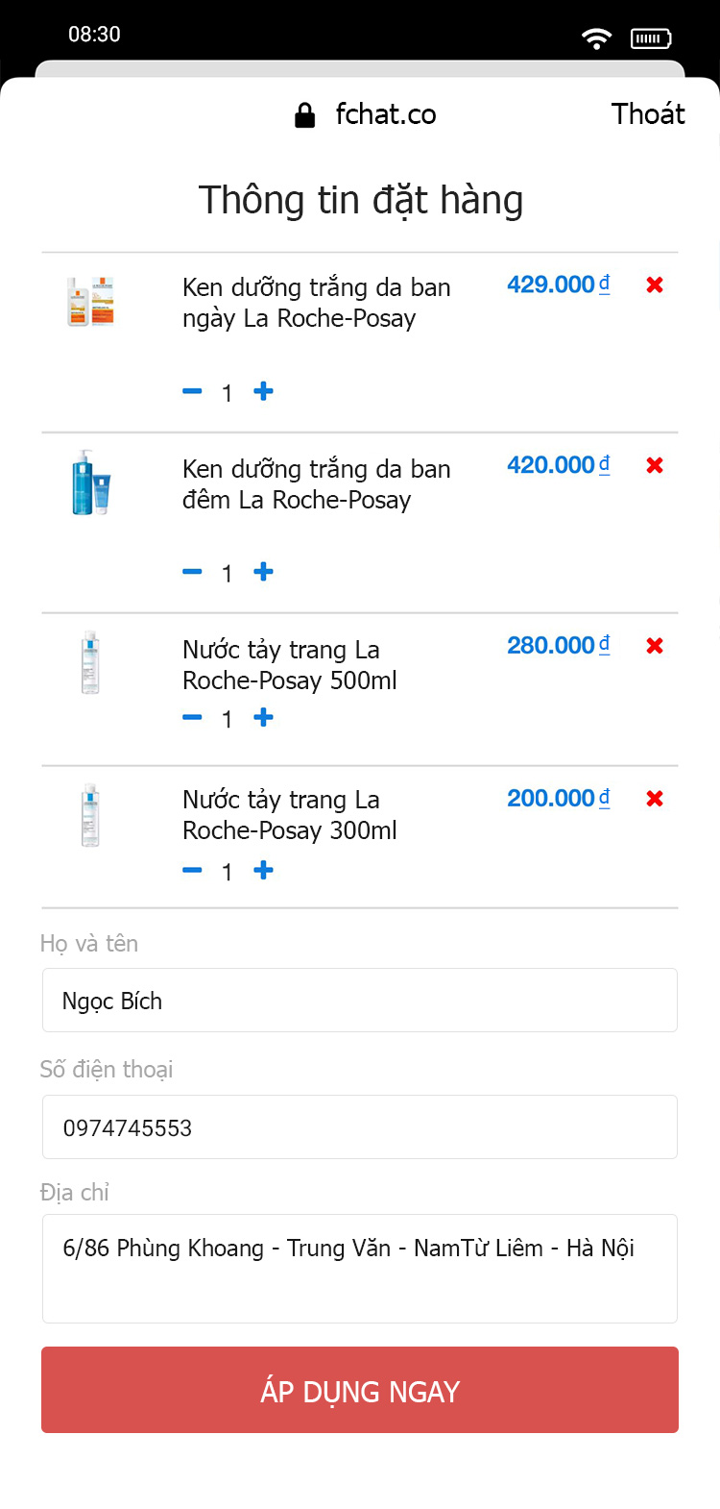The image size is (720, 1509).
Task: Reduce quantity of 500ml makeup remover
Action: coord(192,717)
